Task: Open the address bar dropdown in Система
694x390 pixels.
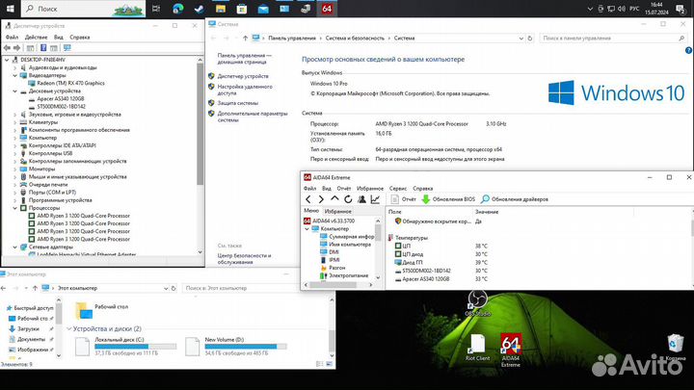Action: point(520,39)
